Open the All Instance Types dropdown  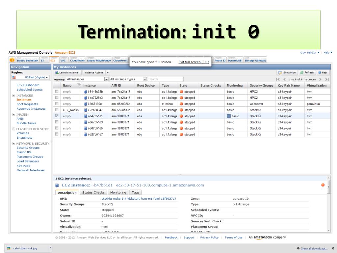click(x=128, y=79)
